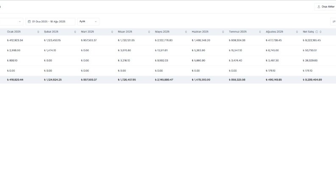Viewport: 336px width, 189px height.
Task: Select the ₺ 1,123,450.15 cell
Action: pyautogui.click(x=52, y=40)
